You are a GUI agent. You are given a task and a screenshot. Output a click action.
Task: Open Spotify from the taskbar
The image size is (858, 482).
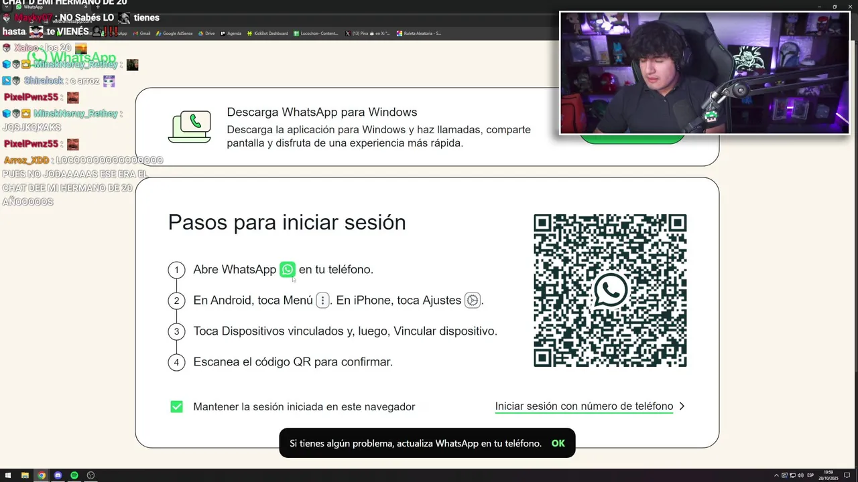[x=74, y=475]
